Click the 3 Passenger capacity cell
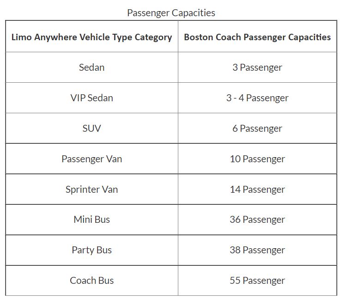This screenshot has width=346, height=300. tap(257, 67)
